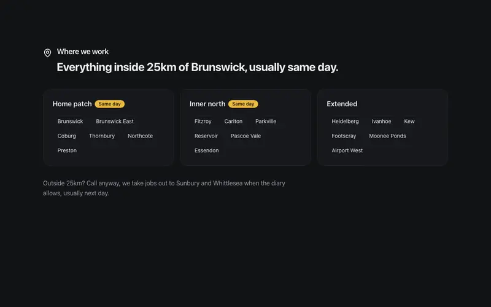Click the map pin location icon
The image size is (491, 307).
click(47, 53)
